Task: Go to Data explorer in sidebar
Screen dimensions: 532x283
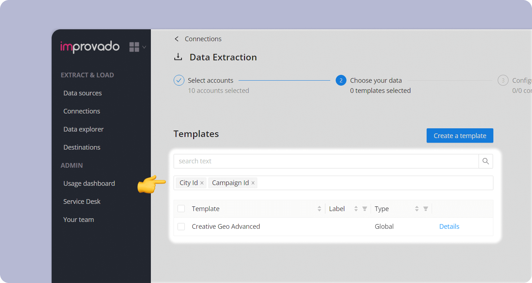Action: pos(83,129)
